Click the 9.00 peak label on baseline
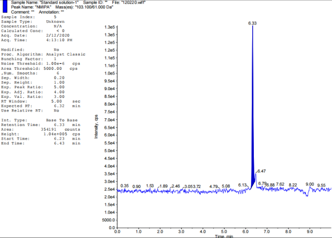332x238 pixels. (x=310, y=184)
